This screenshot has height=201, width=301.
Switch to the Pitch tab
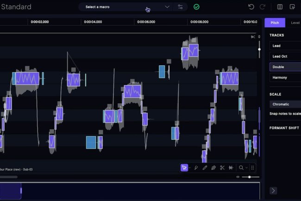[x=275, y=23]
